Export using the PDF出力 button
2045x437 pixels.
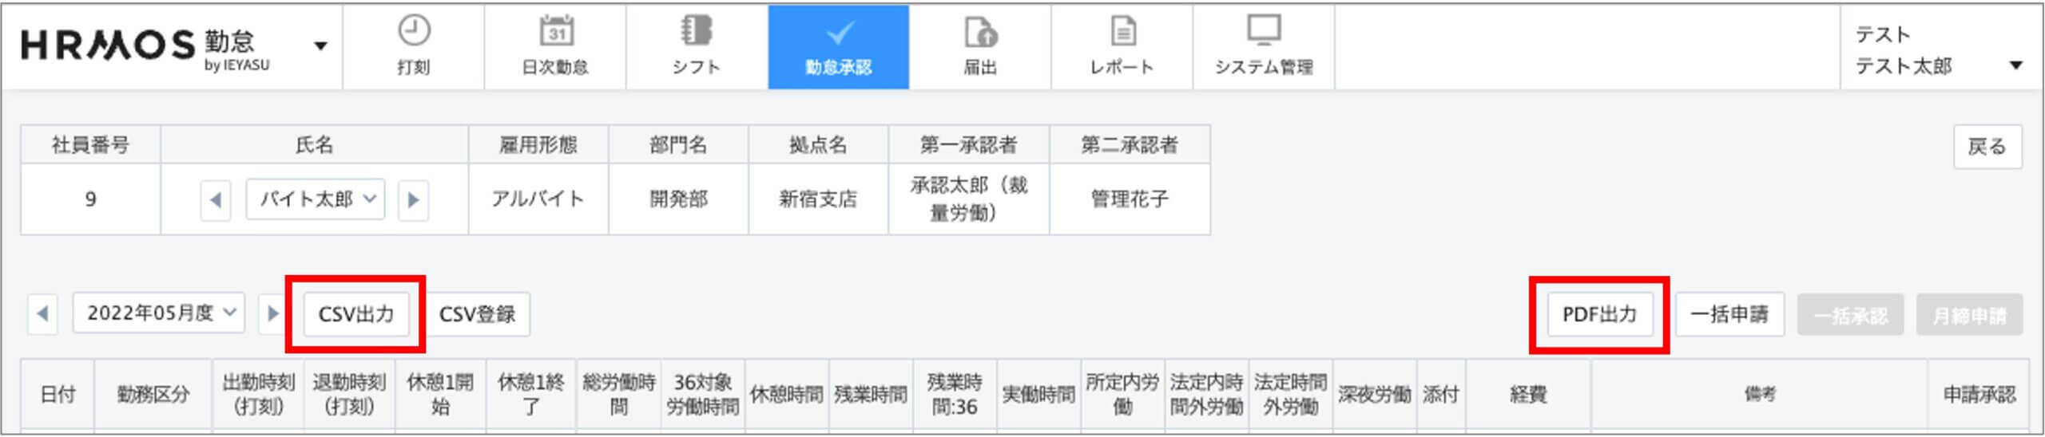1599,314
